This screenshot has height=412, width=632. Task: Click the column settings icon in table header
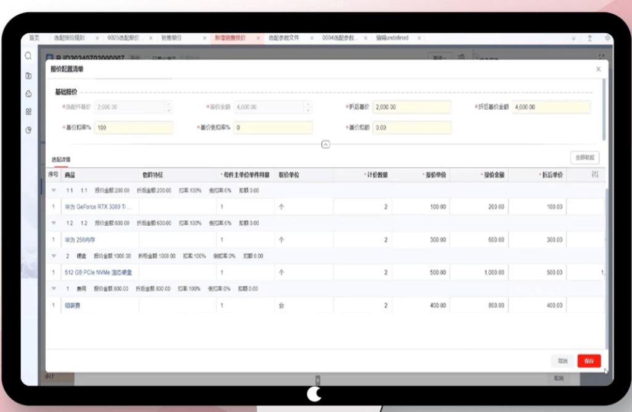coord(594,175)
